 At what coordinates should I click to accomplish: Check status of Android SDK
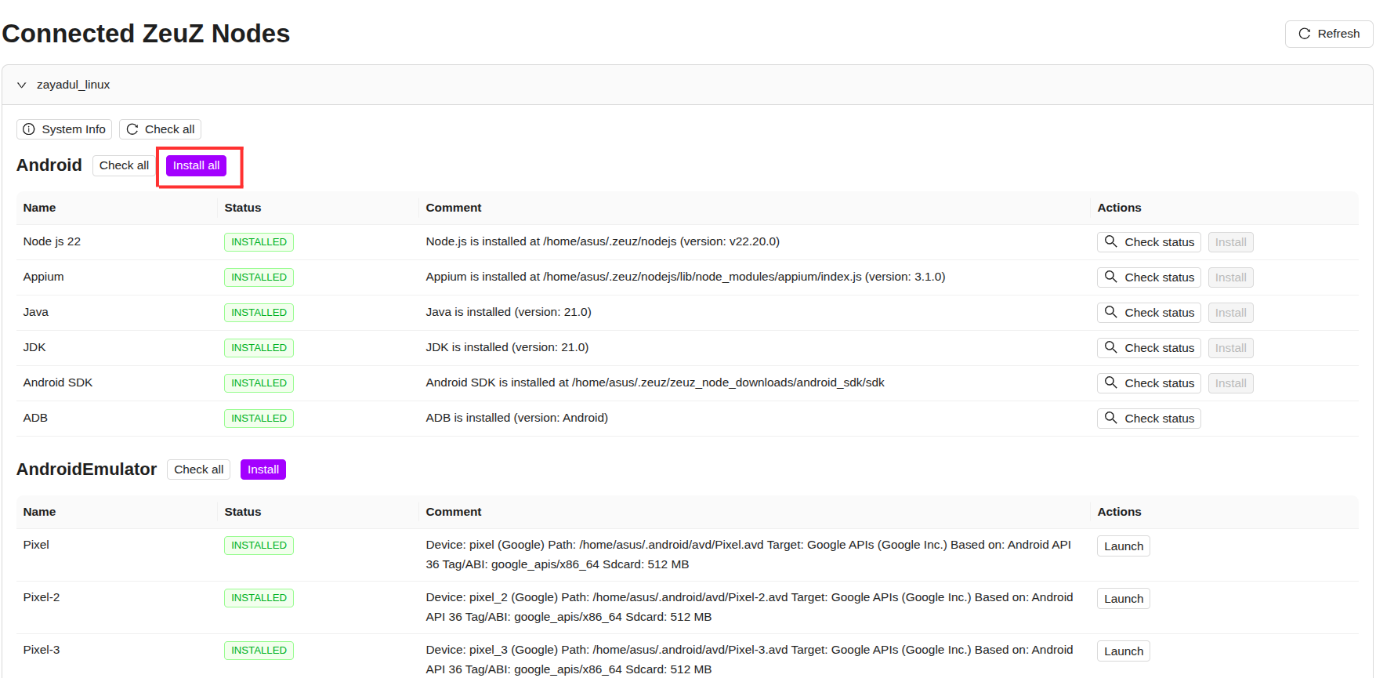[x=1149, y=383]
